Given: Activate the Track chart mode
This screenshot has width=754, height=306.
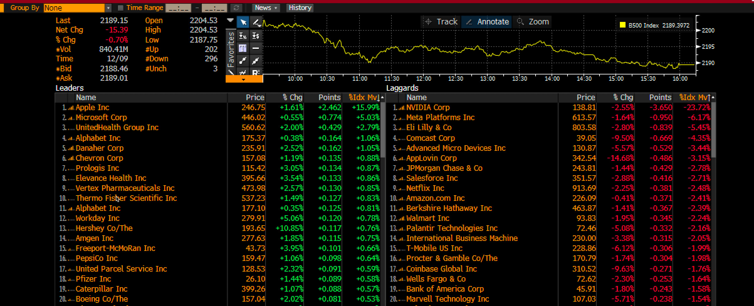Looking at the screenshot, I should click(x=441, y=22).
